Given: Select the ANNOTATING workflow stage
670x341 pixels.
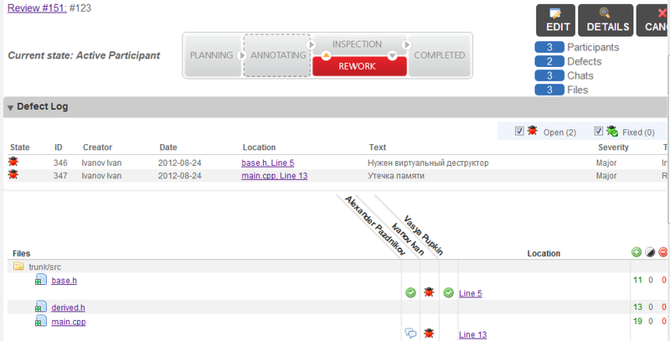Looking at the screenshot, I should (278, 55).
